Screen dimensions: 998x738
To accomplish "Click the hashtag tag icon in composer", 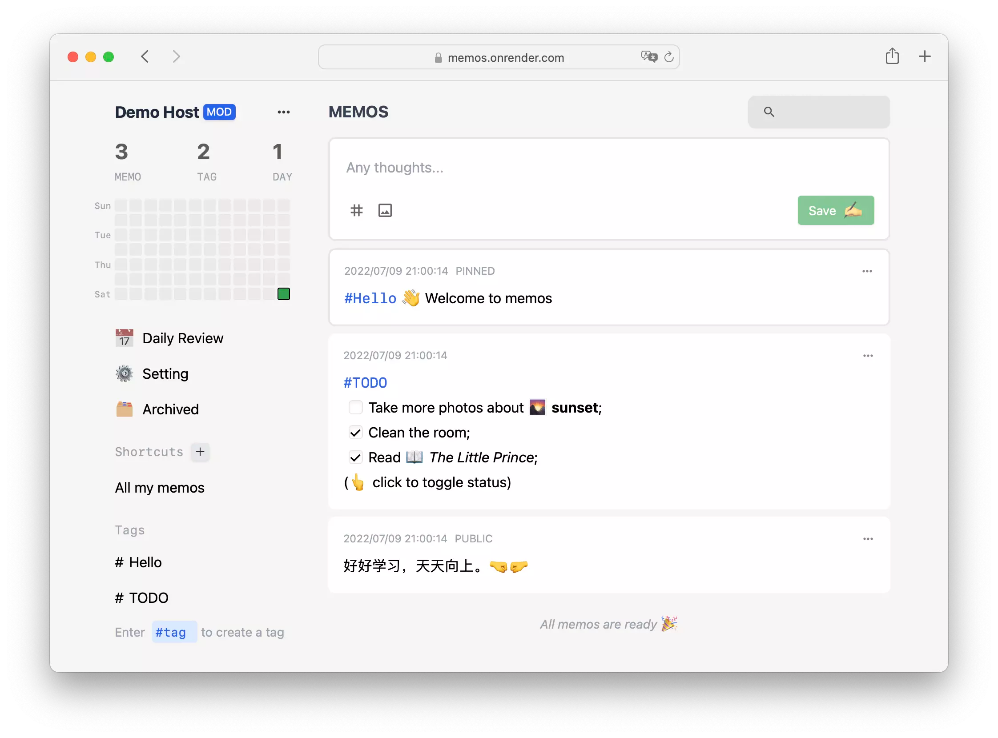I will click(357, 211).
